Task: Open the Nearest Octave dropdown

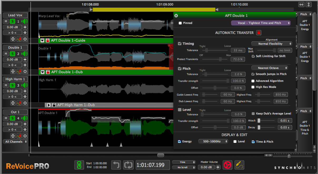Action: tap(270, 68)
